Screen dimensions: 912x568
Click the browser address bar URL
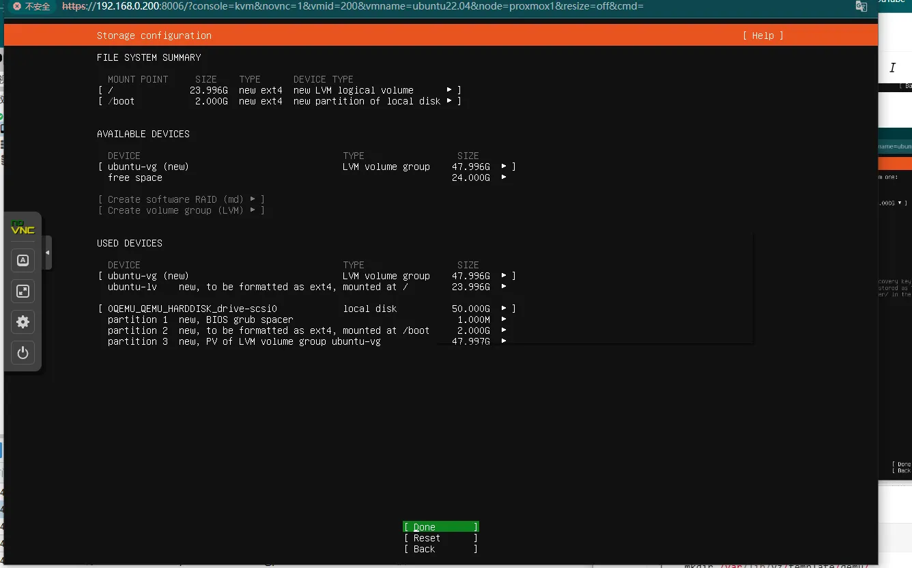coord(353,6)
